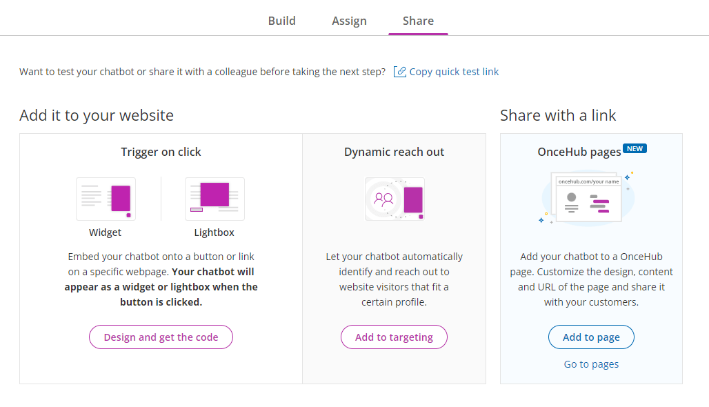Click the link icon beside Copy quick test link

[x=400, y=72]
